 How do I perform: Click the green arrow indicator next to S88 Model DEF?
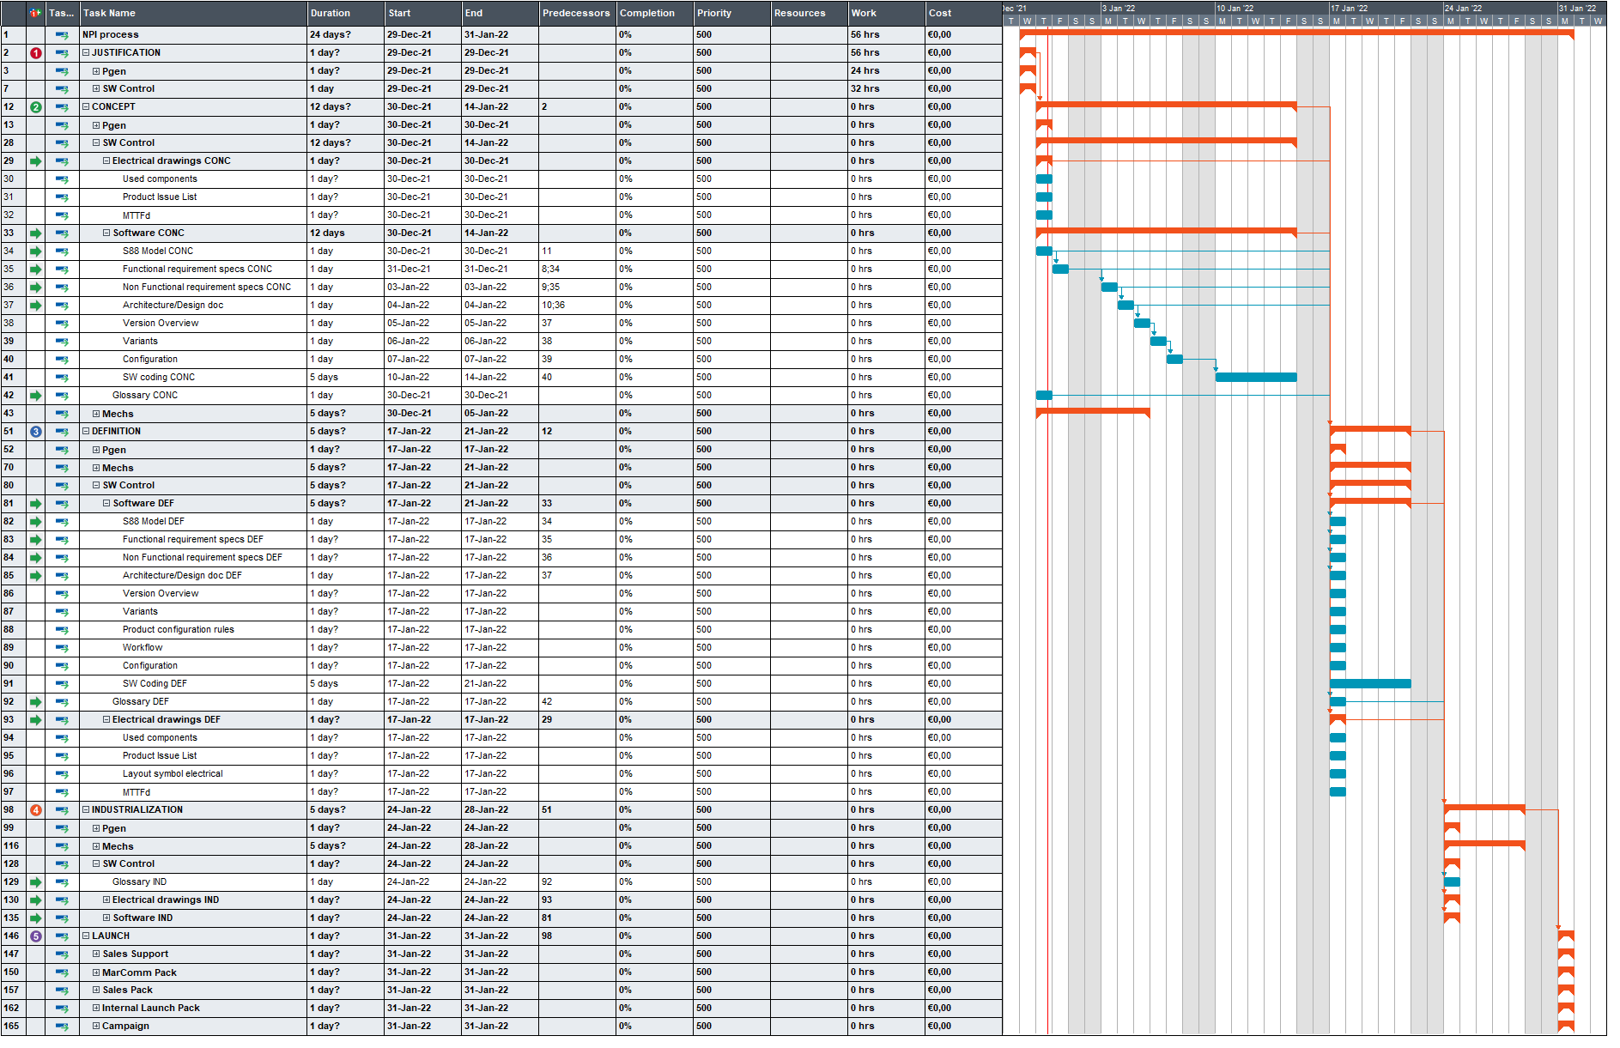pyautogui.click(x=34, y=521)
